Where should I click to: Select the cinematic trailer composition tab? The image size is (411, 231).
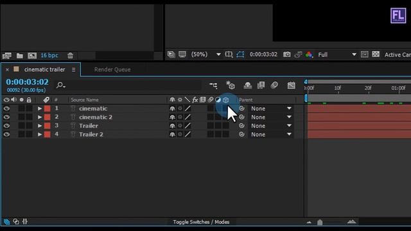click(44, 70)
